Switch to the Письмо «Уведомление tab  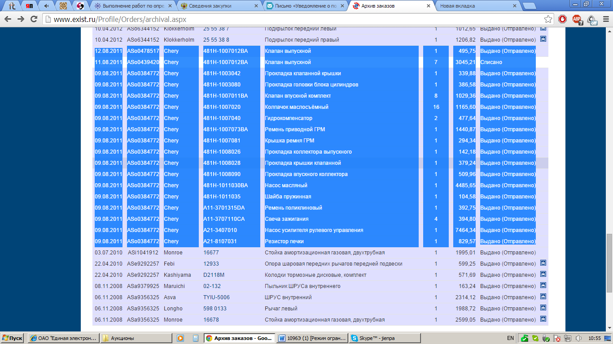[x=304, y=6]
